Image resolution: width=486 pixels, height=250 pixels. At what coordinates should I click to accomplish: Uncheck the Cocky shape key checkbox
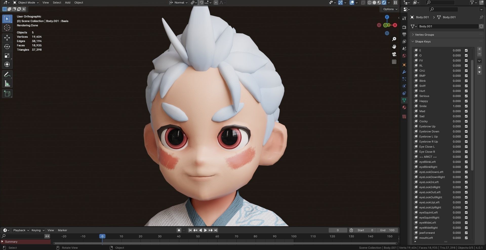[x=466, y=121]
